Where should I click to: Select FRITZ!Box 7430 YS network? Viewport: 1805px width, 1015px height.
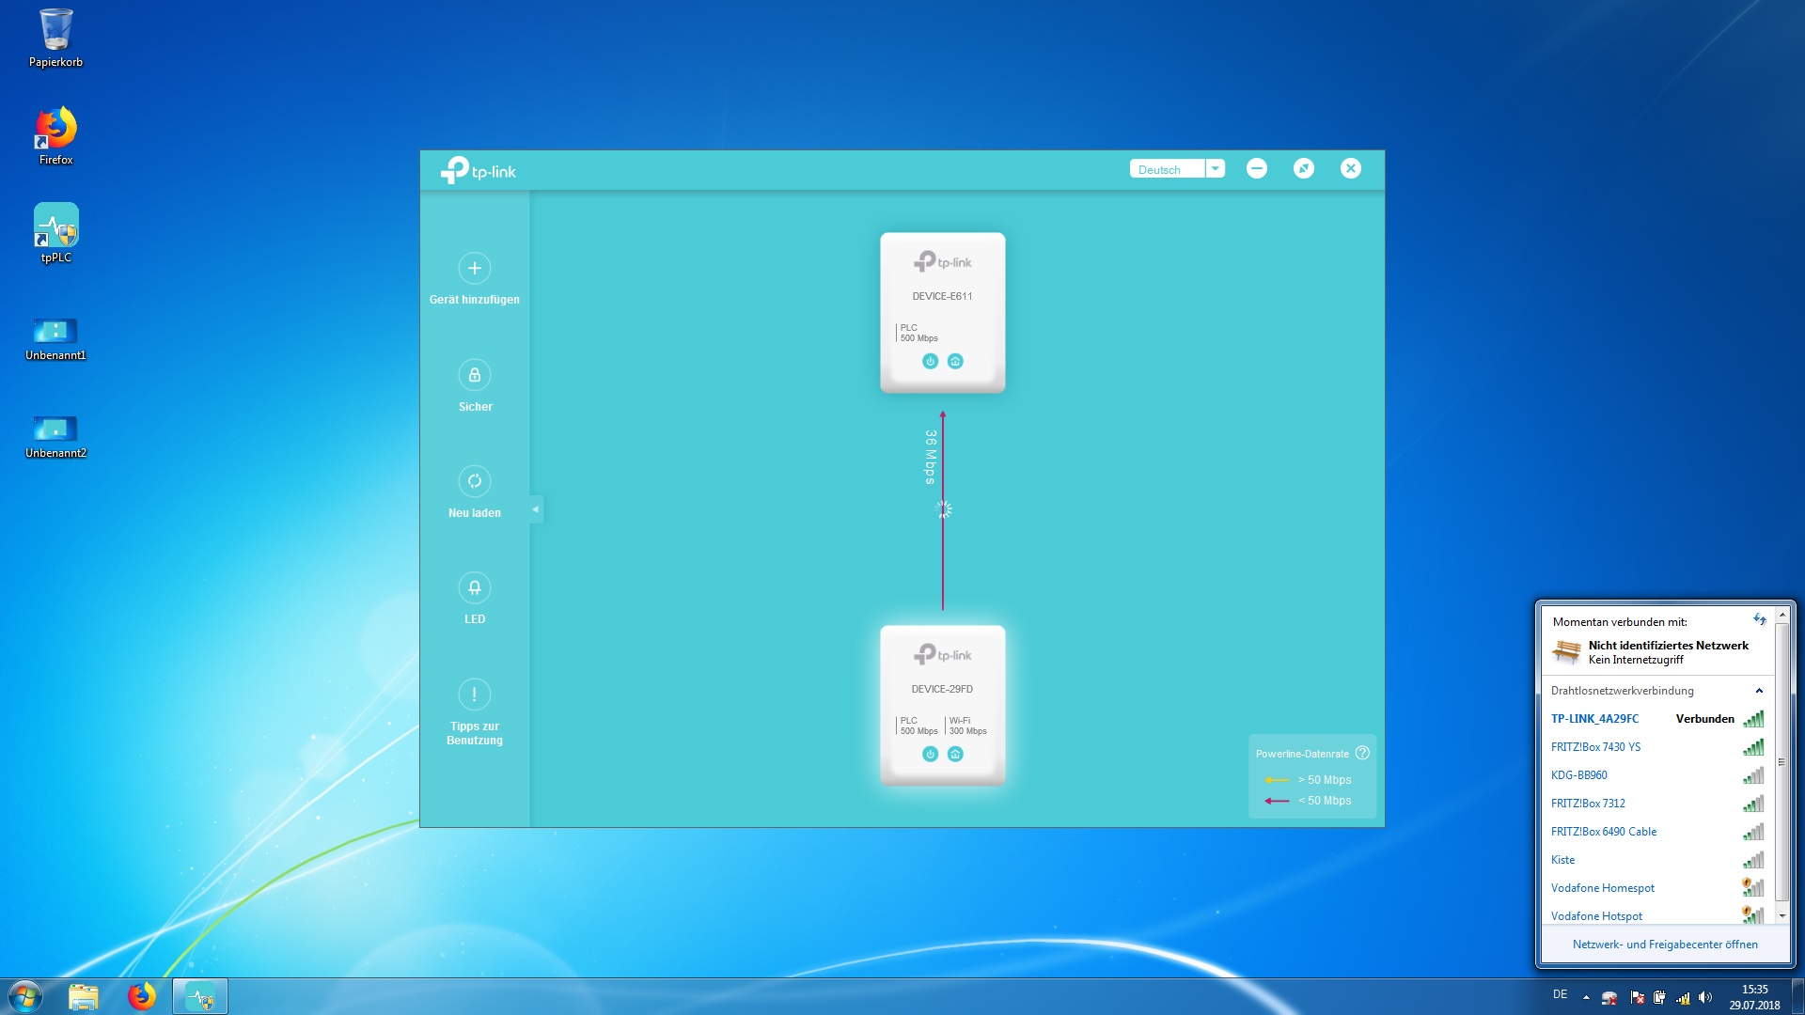[x=1595, y=747]
